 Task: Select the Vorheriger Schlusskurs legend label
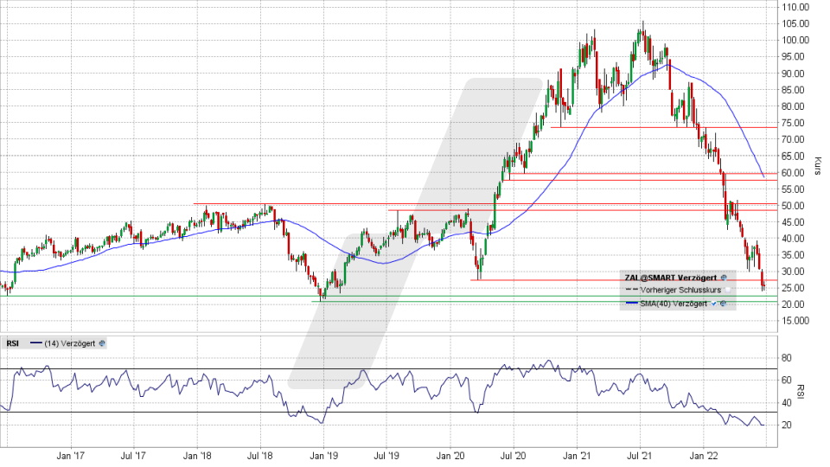pos(680,291)
